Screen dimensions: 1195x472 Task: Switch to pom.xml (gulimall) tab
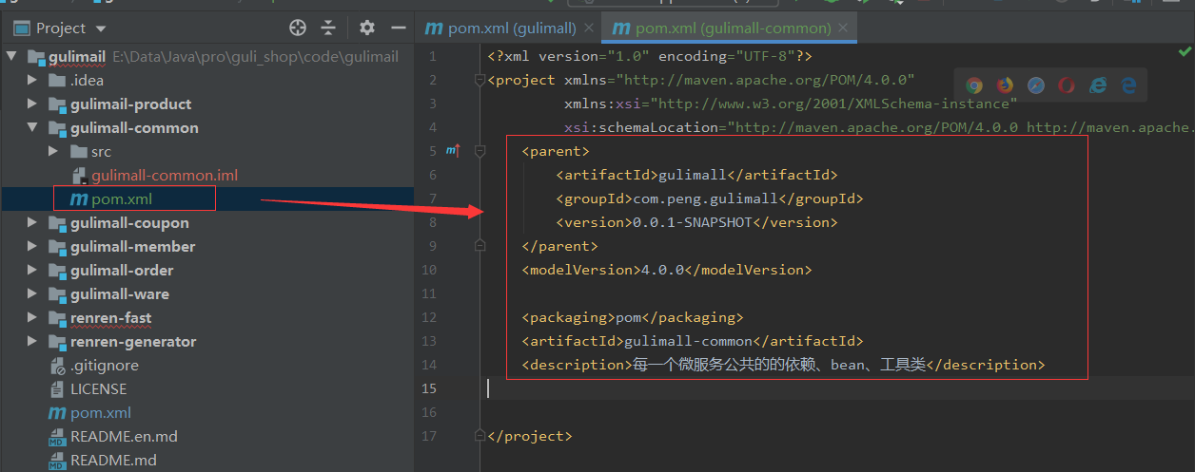tap(509, 28)
